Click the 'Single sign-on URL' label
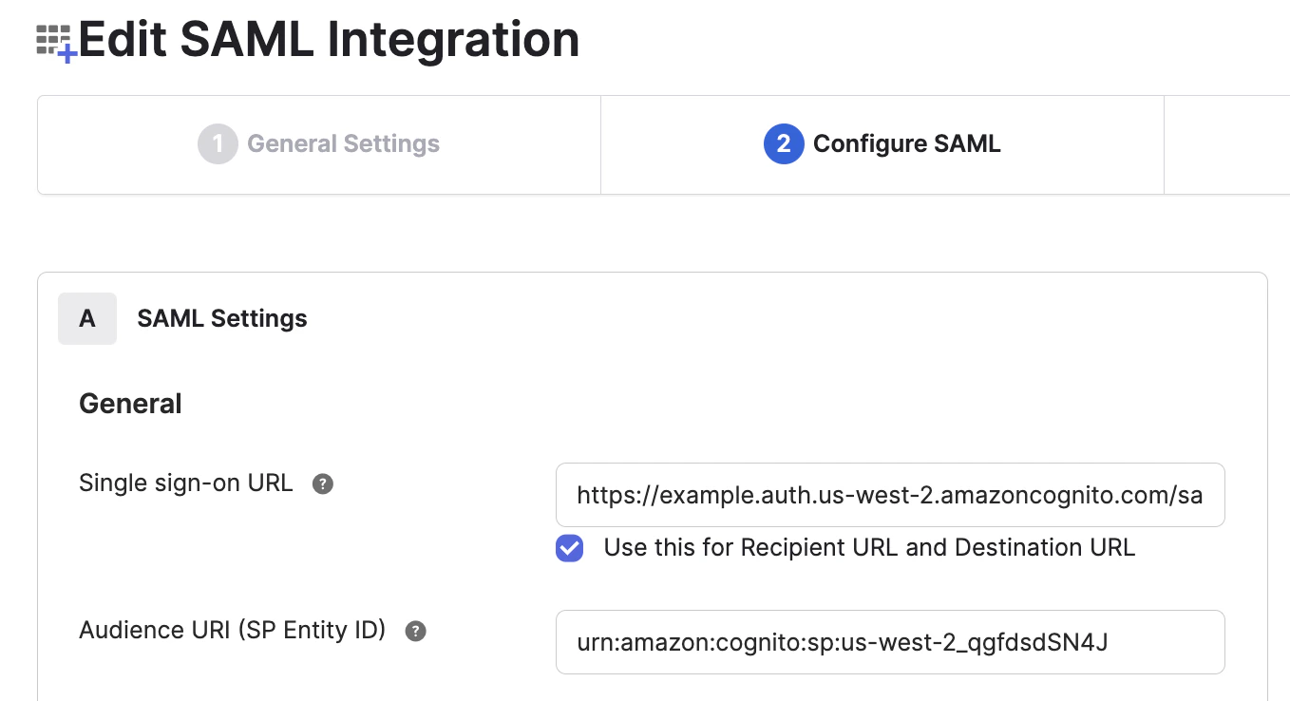 pyautogui.click(x=185, y=483)
